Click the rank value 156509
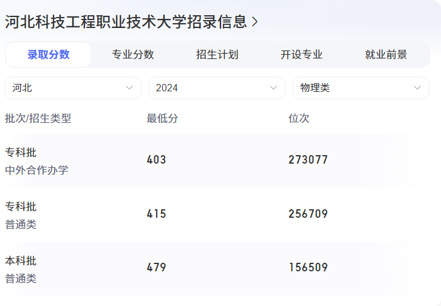 pos(308,268)
